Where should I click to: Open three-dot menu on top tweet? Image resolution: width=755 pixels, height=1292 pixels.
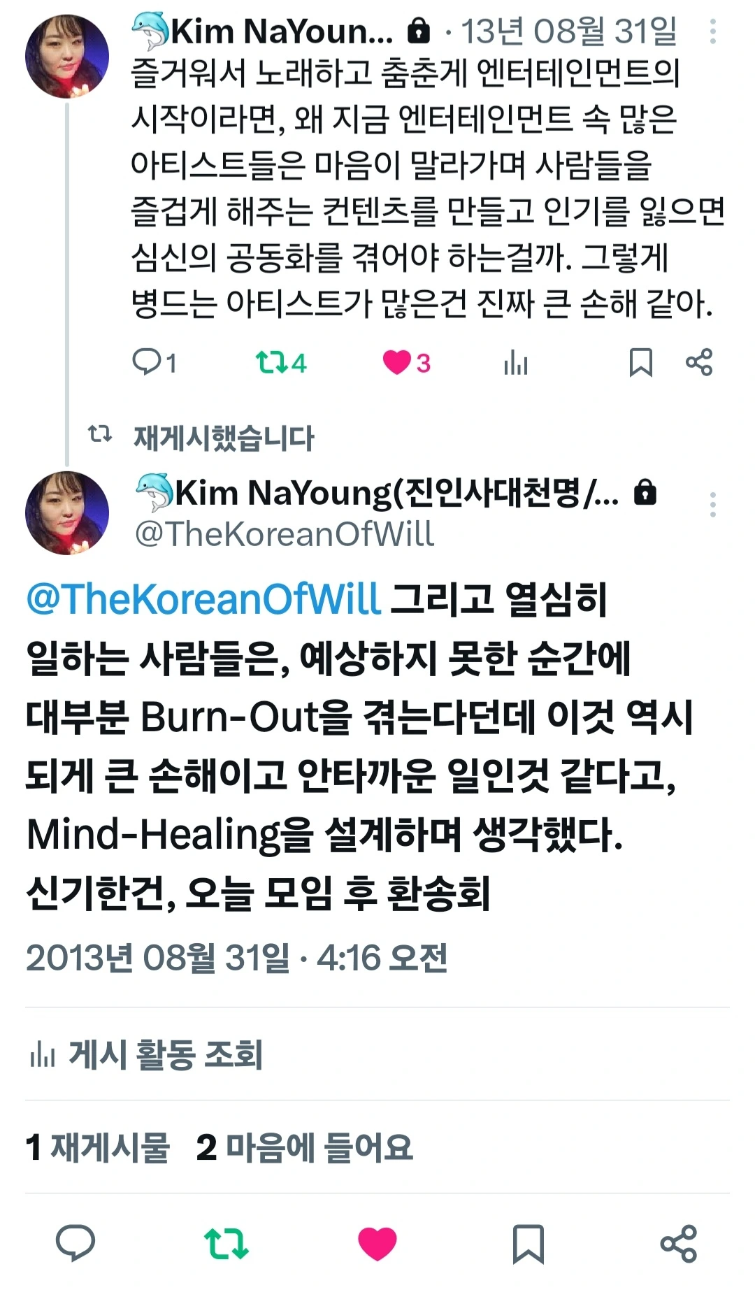click(x=712, y=31)
